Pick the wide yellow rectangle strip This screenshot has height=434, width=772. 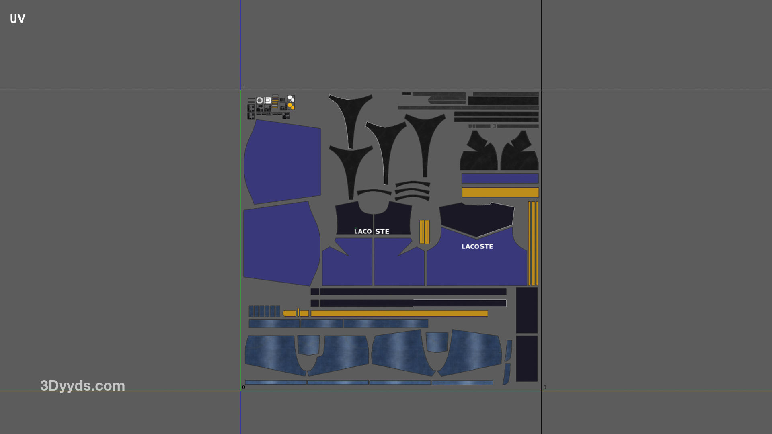(500, 192)
